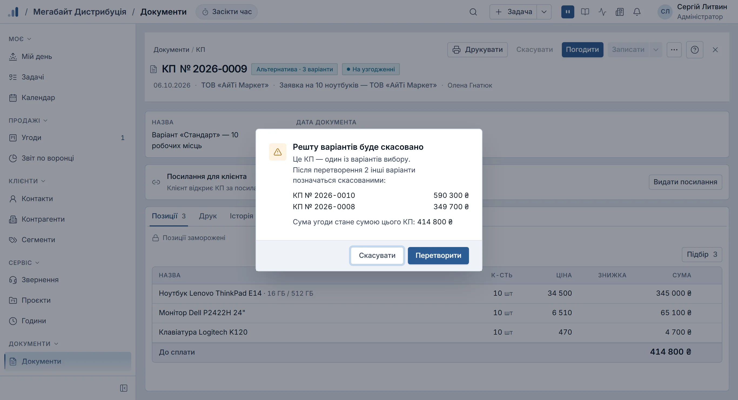
Task: Open the Підбір 3 button
Action: (702, 254)
